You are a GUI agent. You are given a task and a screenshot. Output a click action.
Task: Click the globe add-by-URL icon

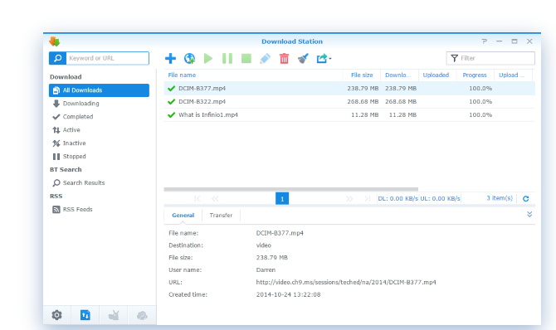(189, 59)
